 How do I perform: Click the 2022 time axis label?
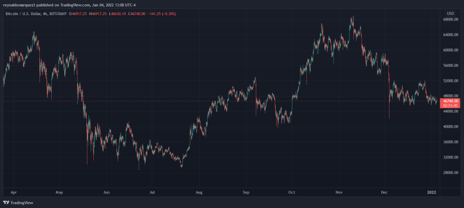tap(432, 192)
